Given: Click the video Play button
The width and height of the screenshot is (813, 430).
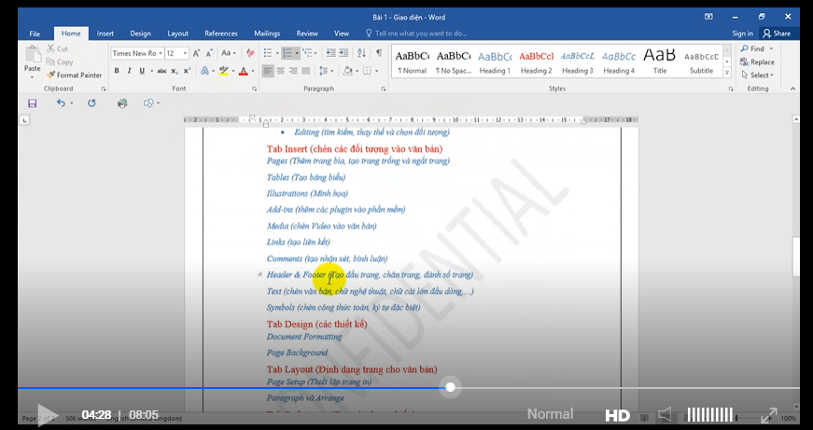Looking at the screenshot, I should (48, 415).
